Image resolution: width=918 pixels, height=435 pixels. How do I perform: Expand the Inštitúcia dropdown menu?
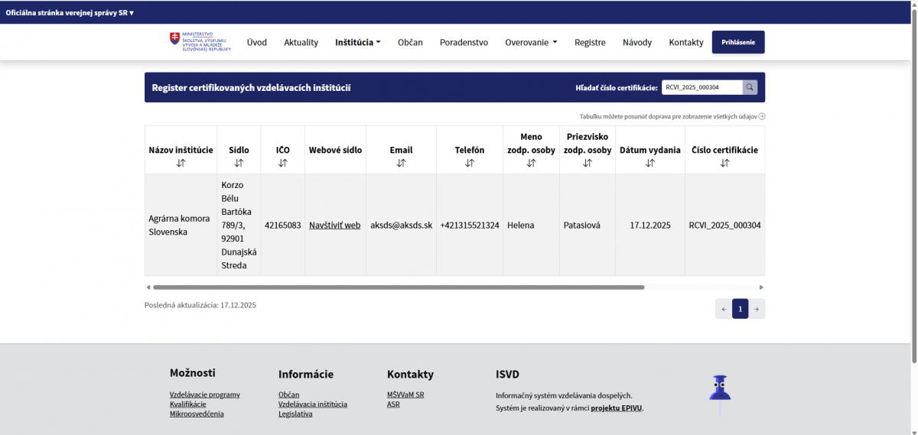[x=357, y=43]
